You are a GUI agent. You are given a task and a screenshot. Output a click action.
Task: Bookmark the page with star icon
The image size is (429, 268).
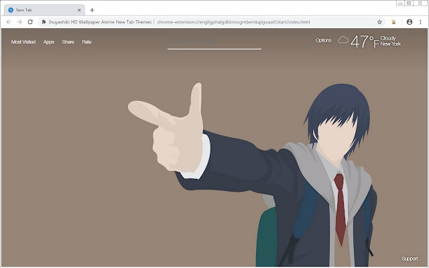click(379, 22)
